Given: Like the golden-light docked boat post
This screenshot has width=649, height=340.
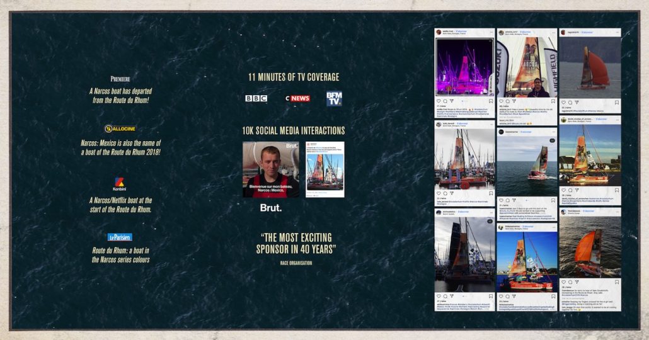Looking at the screenshot, I should tap(563, 190).
